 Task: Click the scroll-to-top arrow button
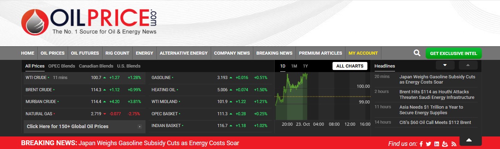coord(469,140)
